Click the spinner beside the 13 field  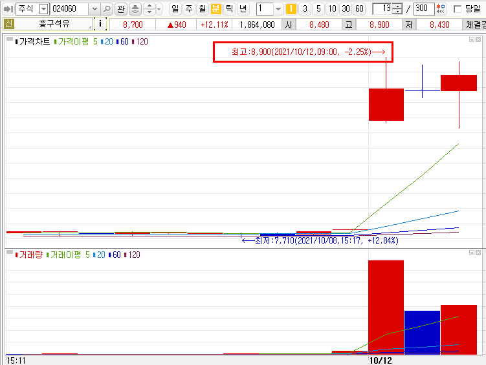[397, 8]
